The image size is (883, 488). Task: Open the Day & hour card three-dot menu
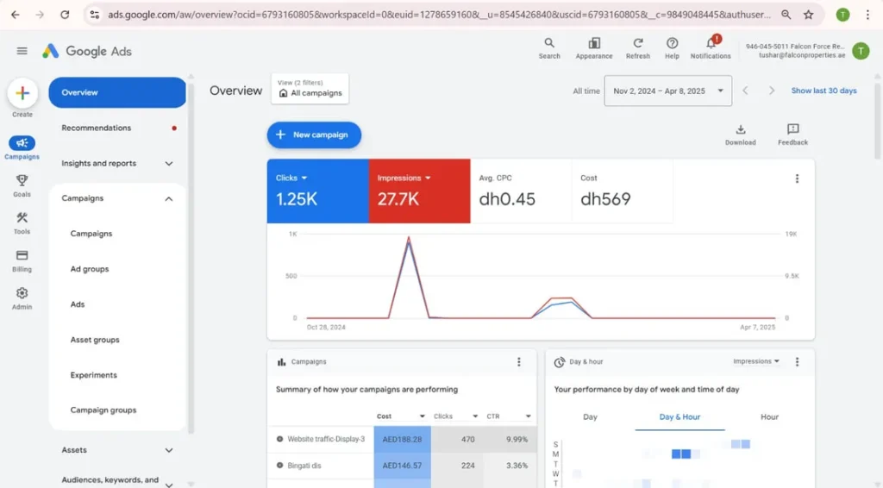pyautogui.click(x=797, y=362)
